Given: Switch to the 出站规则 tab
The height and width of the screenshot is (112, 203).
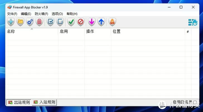Looking at the screenshot, I should click(19, 102).
